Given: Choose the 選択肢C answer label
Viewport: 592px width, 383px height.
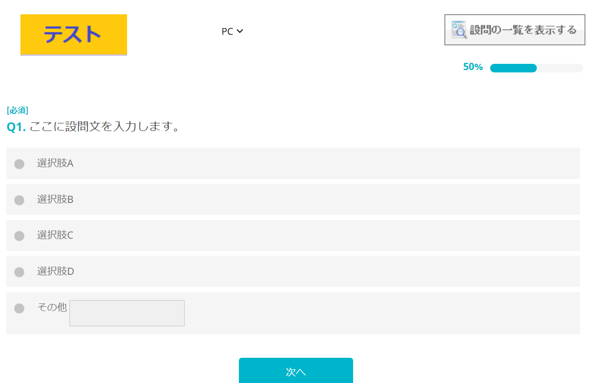Looking at the screenshot, I should pos(55,235).
